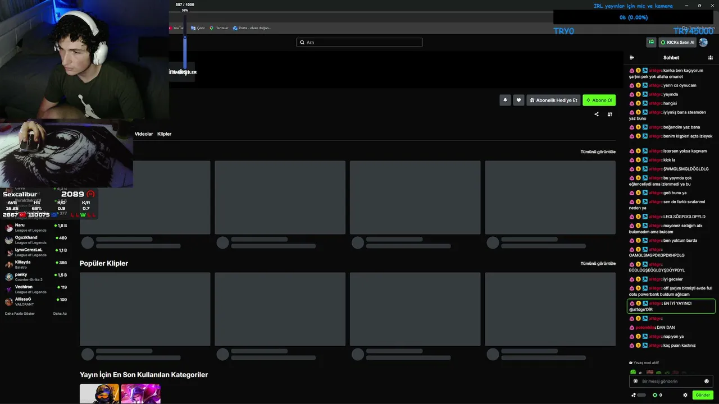Open panky's channel avatar

[9, 277]
